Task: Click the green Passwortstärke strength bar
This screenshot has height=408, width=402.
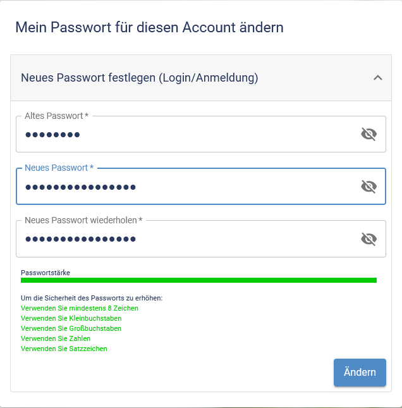Action: tap(198, 280)
